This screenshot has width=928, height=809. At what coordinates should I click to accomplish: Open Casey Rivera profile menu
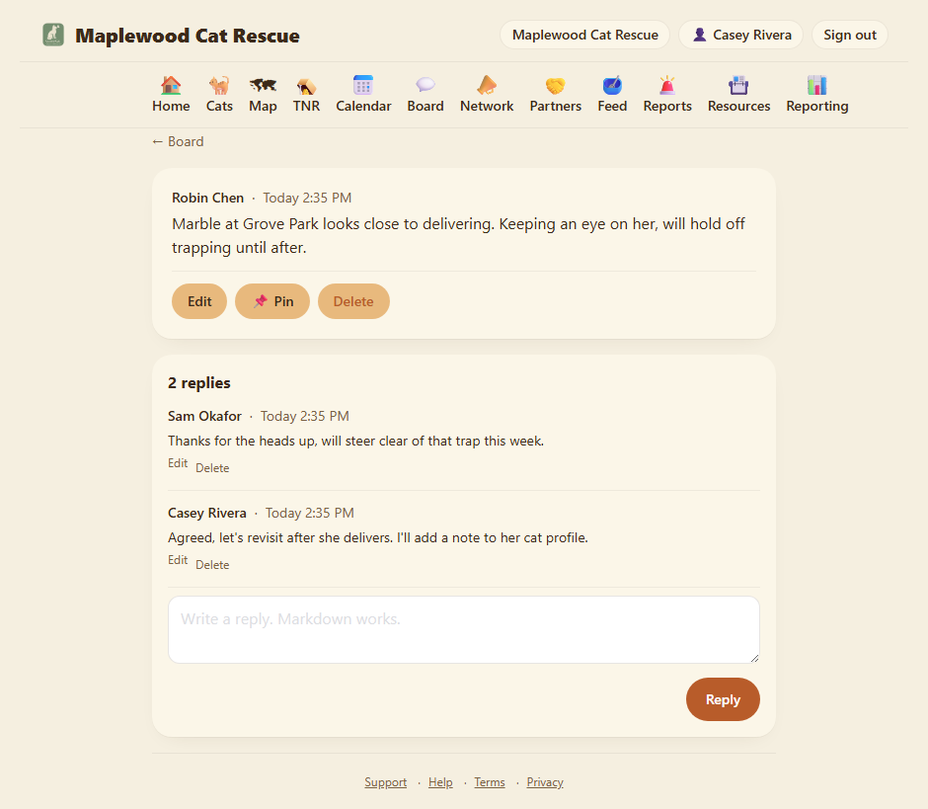(741, 35)
